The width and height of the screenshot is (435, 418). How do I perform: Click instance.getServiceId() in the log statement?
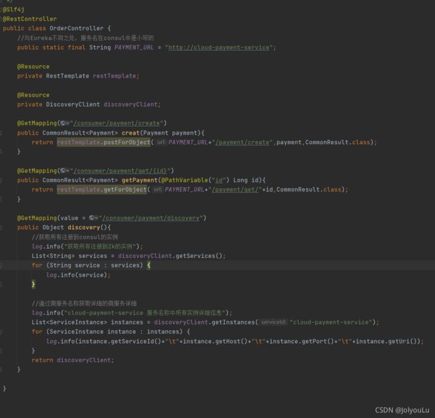122,342
